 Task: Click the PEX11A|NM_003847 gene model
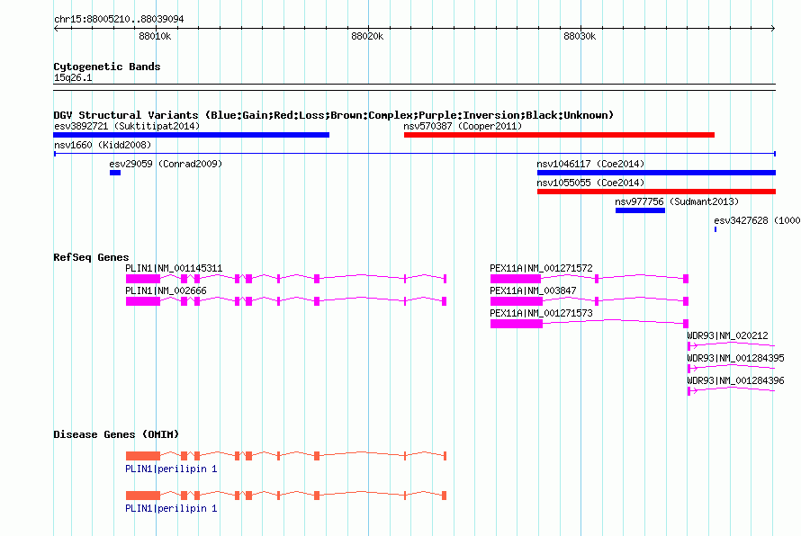click(x=589, y=301)
